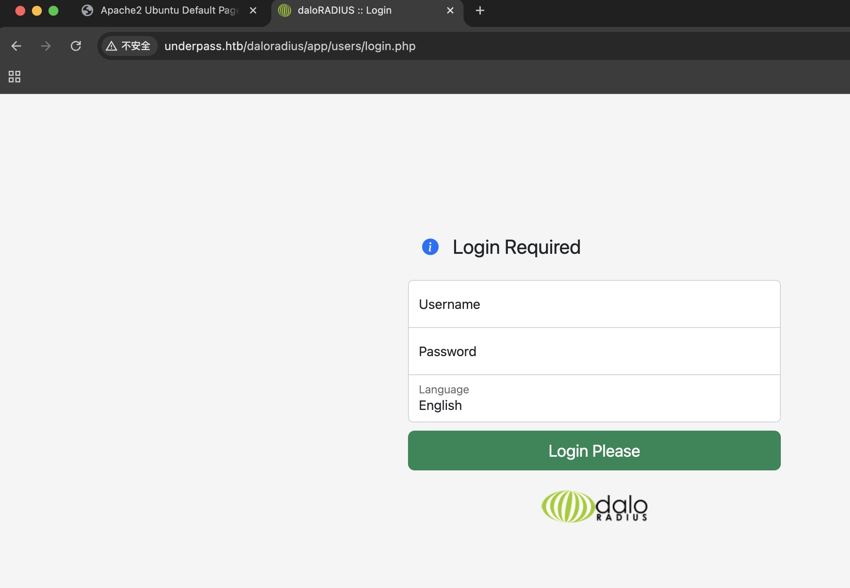
Task: Click the daloRADIUS logo image
Action: [594, 506]
